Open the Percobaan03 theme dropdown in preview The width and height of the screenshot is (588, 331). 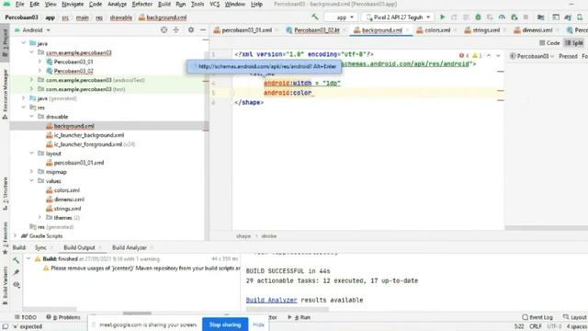tap(532, 56)
